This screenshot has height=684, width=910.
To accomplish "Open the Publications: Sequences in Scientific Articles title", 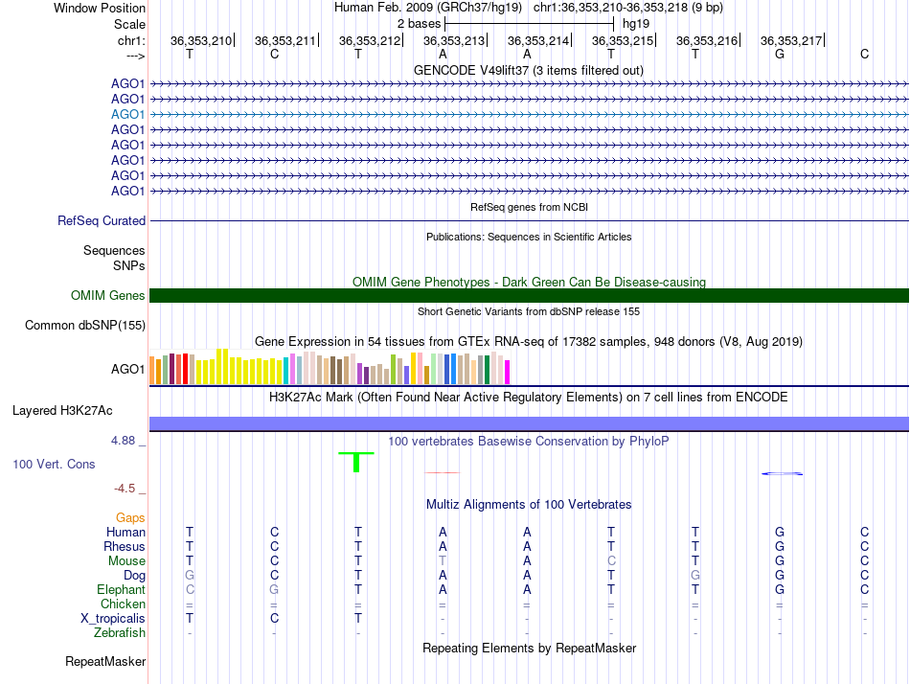I will tap(529, 237).
